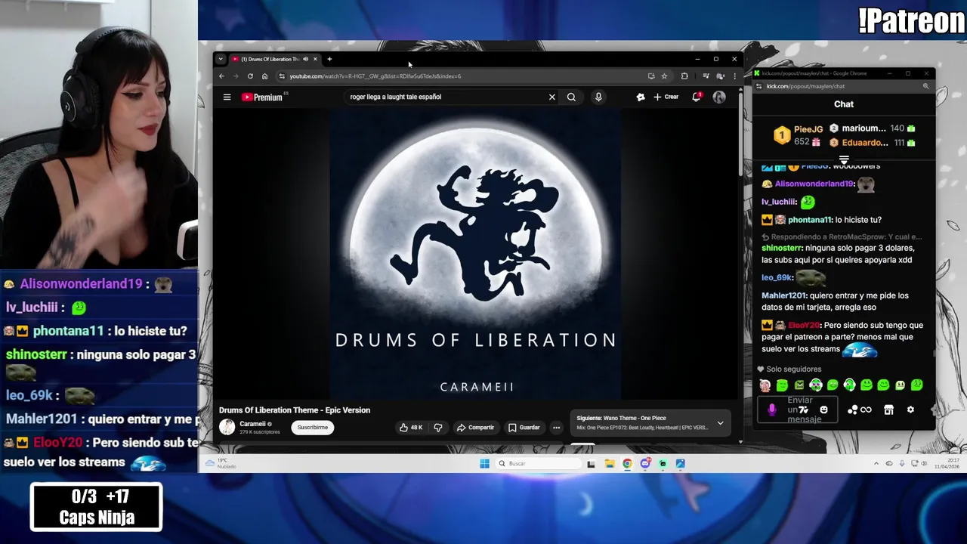Viewport: 967px width, 544px height.
Task: Open Kick chat settings gear
Action: 910,410
